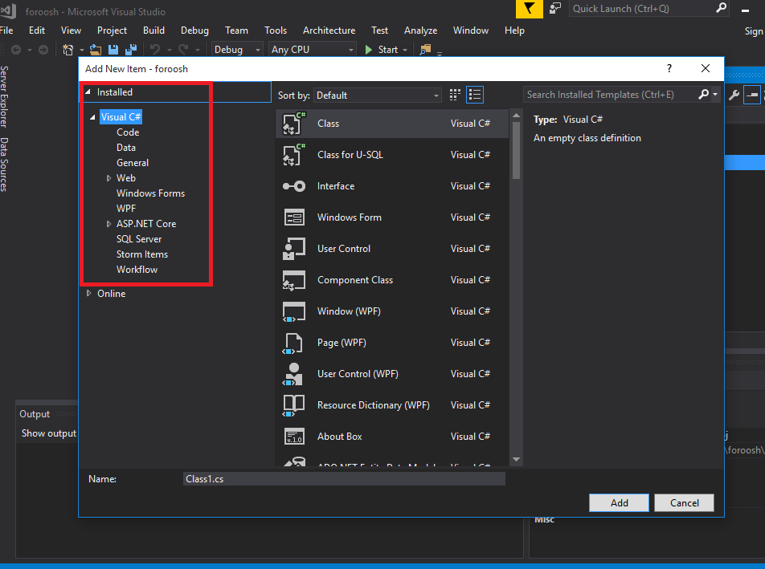Select the Workflow category
The image size is (765, 569).
click(x=137, y=270)
